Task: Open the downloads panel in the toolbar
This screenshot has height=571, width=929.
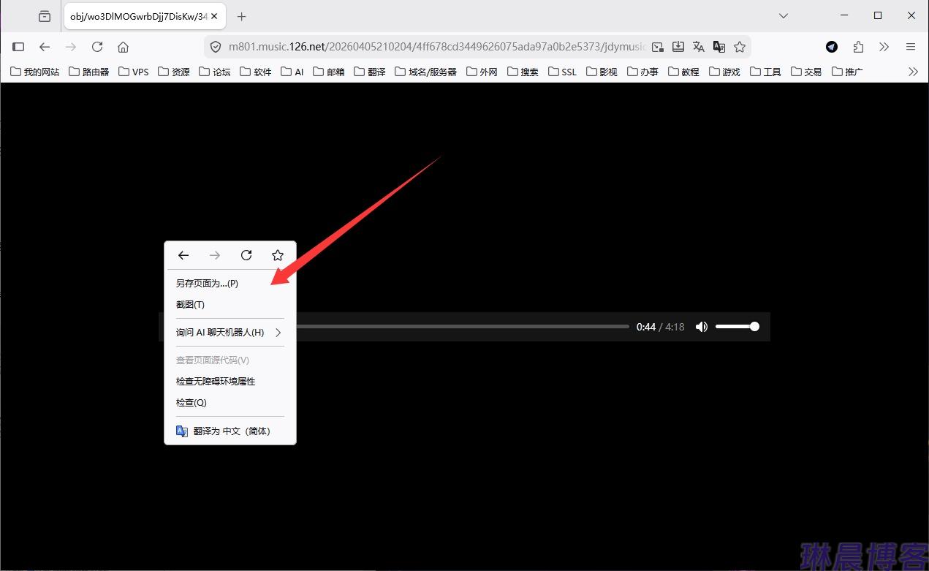Action: (x=678, y=46)
